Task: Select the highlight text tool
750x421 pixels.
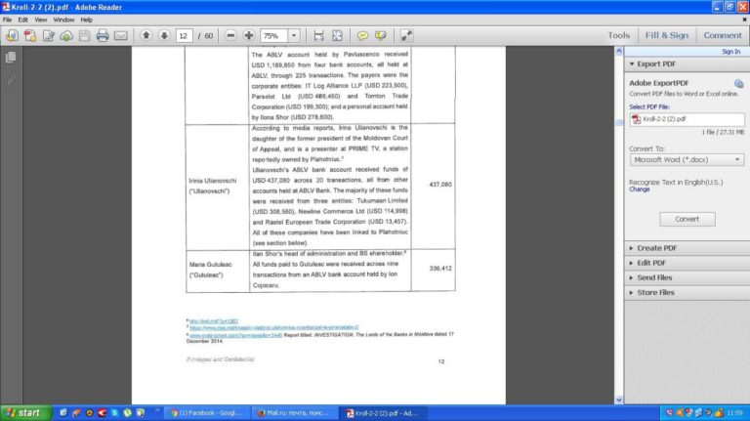Action: (x=382, y=36)
